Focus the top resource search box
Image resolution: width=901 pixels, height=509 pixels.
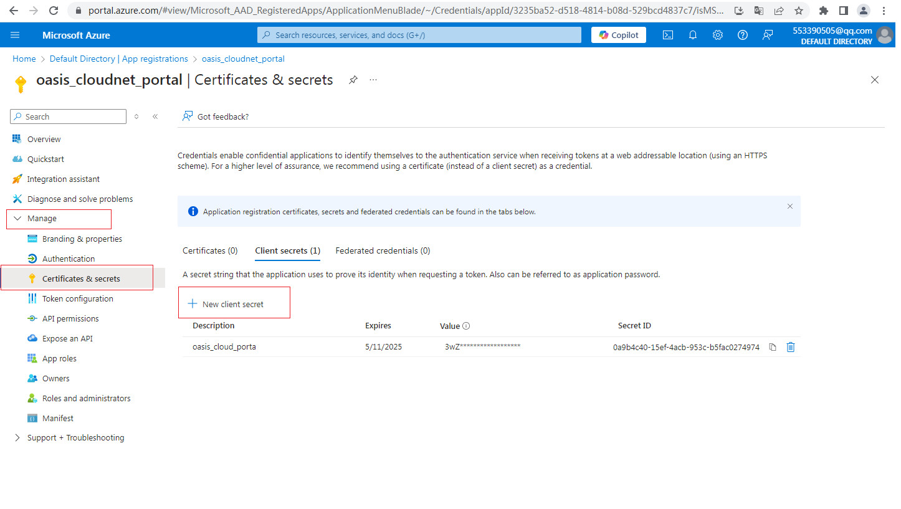click(x=419, y=35)
